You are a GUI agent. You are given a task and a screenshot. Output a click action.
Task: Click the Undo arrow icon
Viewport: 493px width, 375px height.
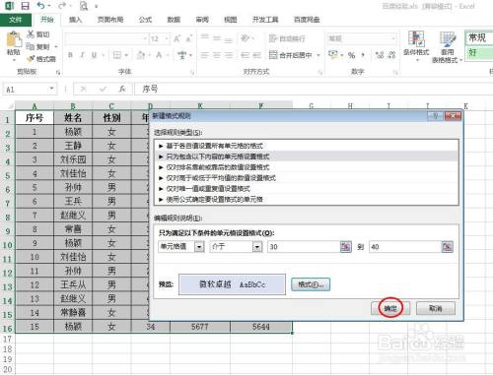[40, 6]
